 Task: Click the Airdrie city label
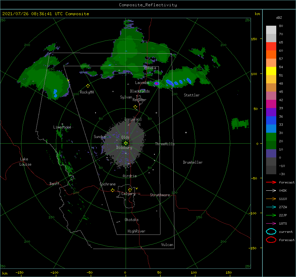click(x=130, y=176)
